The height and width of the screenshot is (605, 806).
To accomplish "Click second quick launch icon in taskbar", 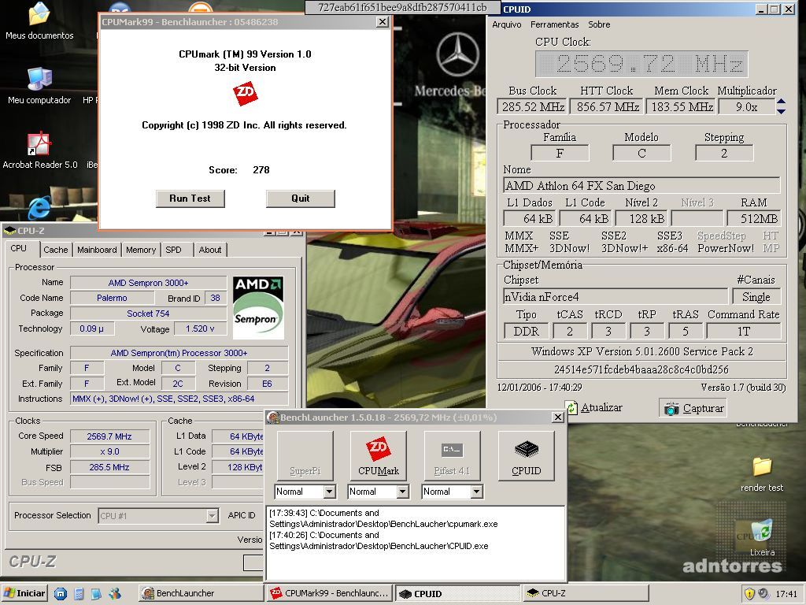I will (x=79, y=594).
